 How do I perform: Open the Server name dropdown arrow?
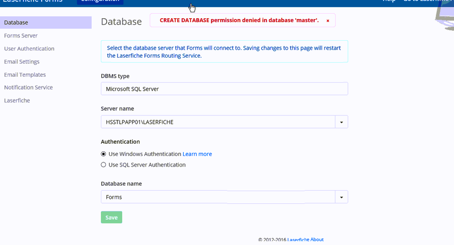click(x=342, y=122)
